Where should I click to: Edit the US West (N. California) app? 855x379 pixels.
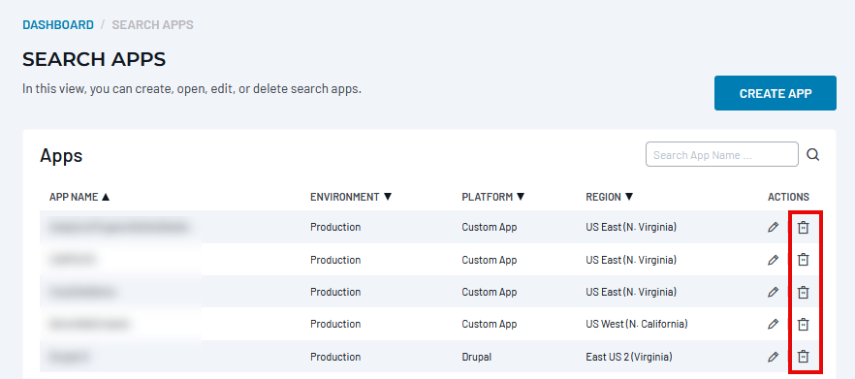click(773, 325)
